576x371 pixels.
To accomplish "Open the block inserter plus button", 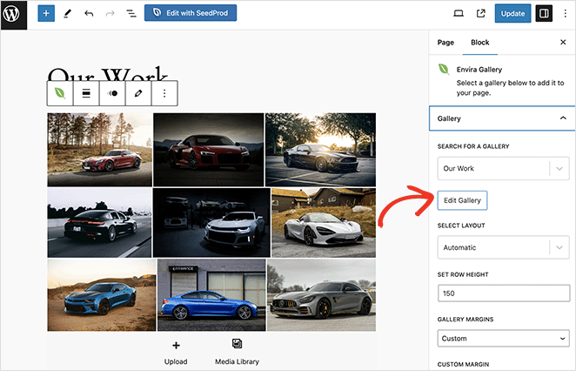I will (46, 14).
